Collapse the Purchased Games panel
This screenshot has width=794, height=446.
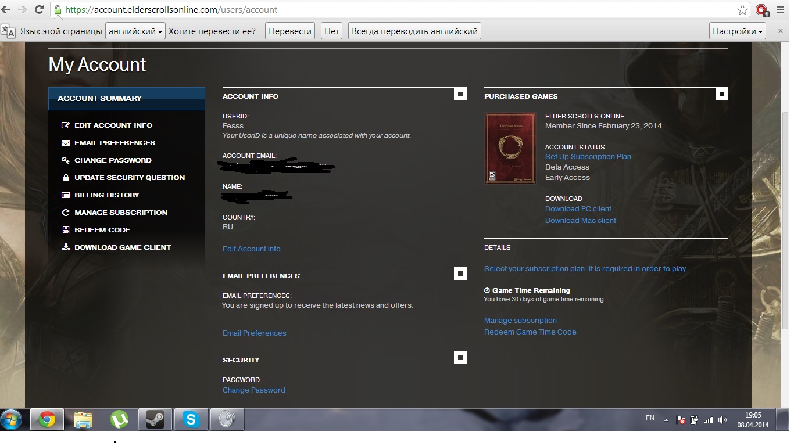[722, 93]
